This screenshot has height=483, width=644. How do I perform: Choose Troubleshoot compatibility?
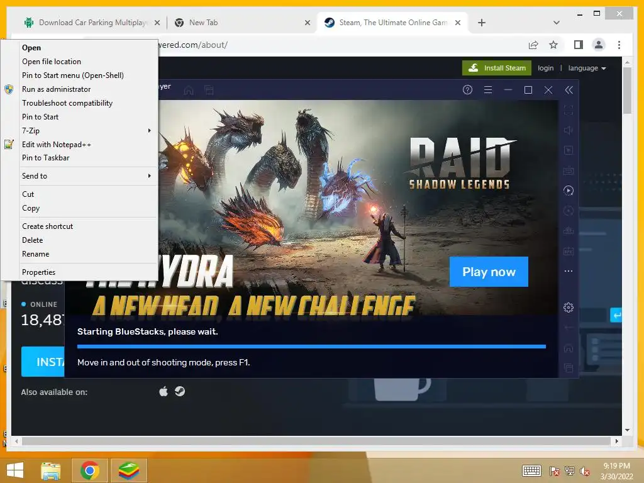(88, 103)
